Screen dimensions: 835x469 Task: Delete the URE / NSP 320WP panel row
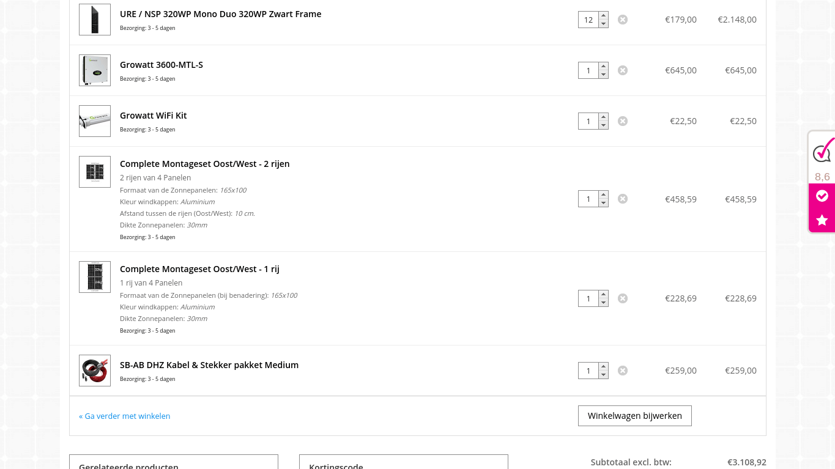[x=623, y=20]
